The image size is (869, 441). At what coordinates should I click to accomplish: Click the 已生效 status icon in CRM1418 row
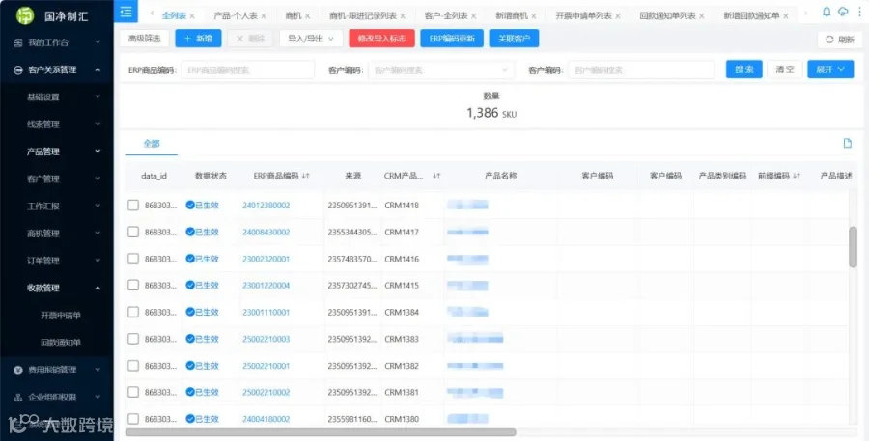[x=190, y=205]
